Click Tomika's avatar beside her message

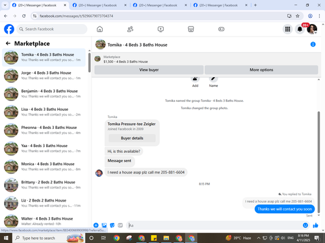click(99, 173)
